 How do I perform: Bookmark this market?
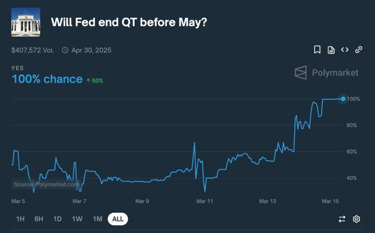[318, 50]
